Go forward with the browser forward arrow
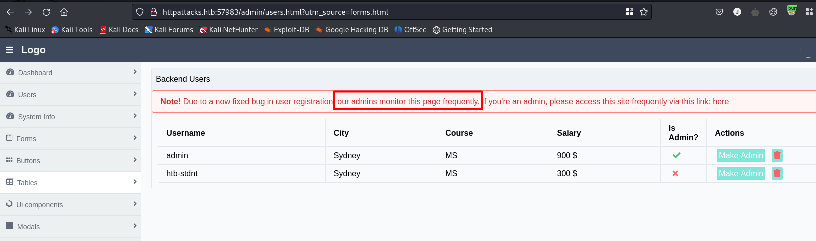This screenshot has height=241, width=816. click(x=28, y=12)
